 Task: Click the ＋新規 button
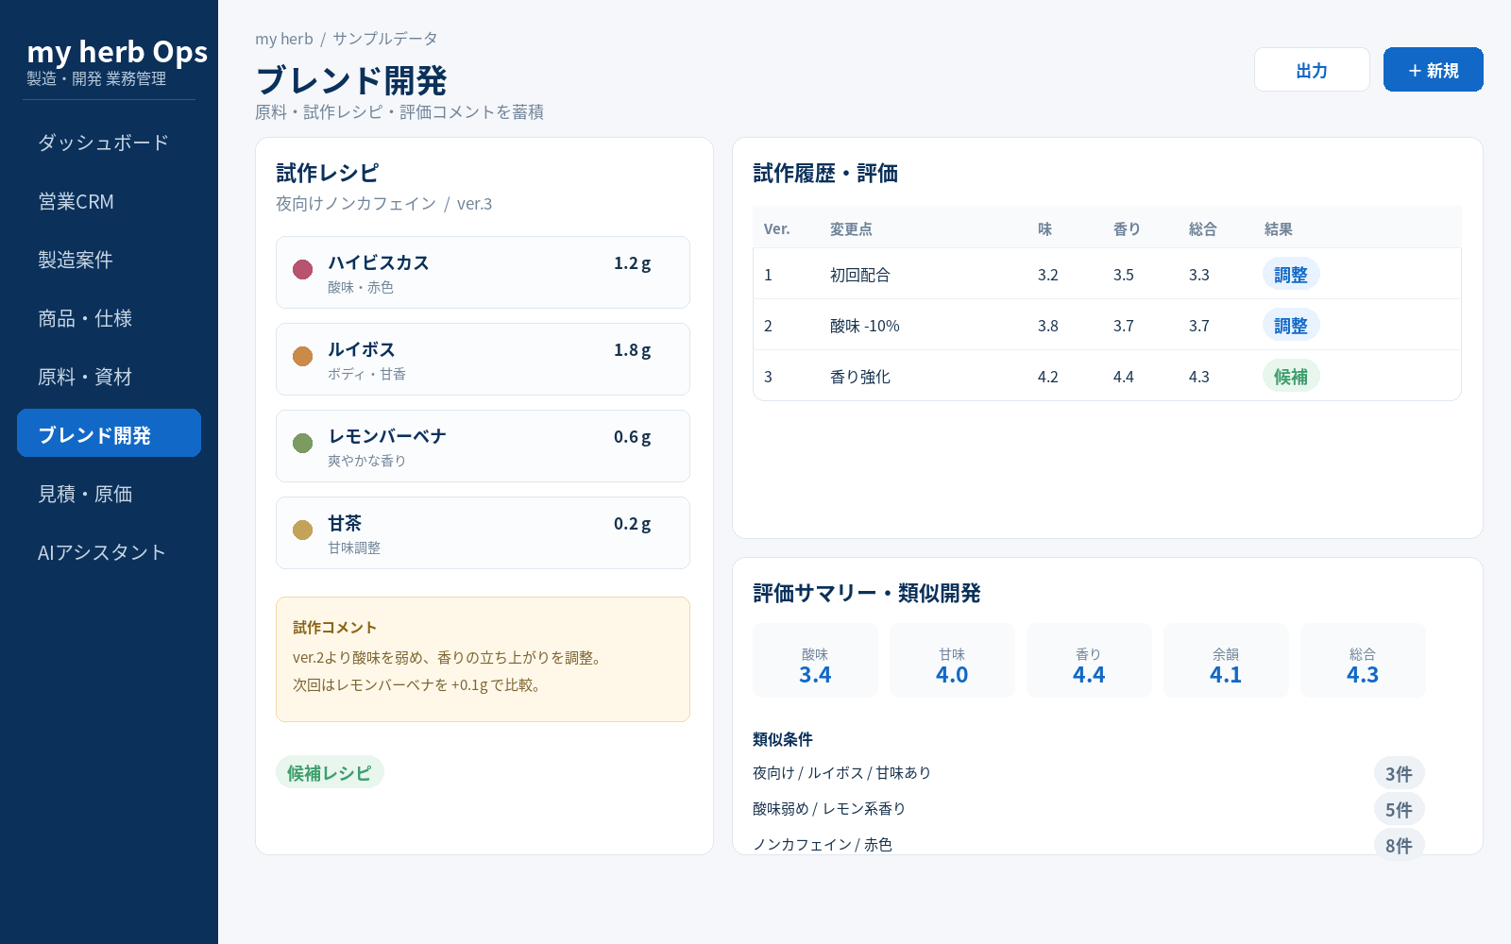1433,70
